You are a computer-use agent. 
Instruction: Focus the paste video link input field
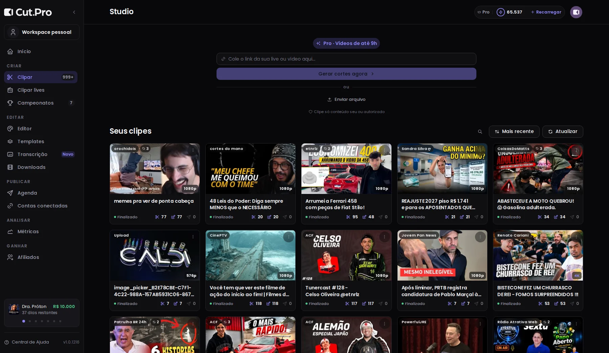pos(346,59)
